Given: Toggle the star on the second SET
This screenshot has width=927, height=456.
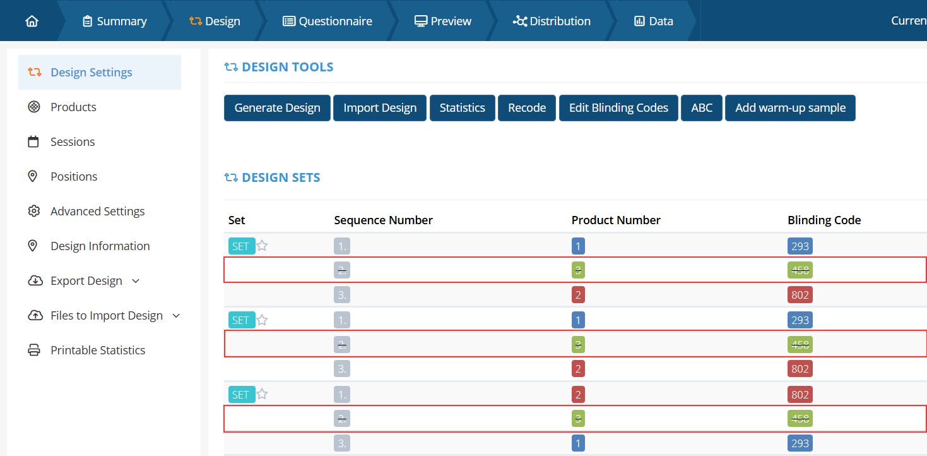Looking at the screenshot, I should tap(263, 320).
